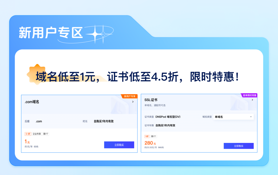This screenshot has width=278, height=175.
Task: Click the 1元 price of .com域名
Action: pos(27,142)
